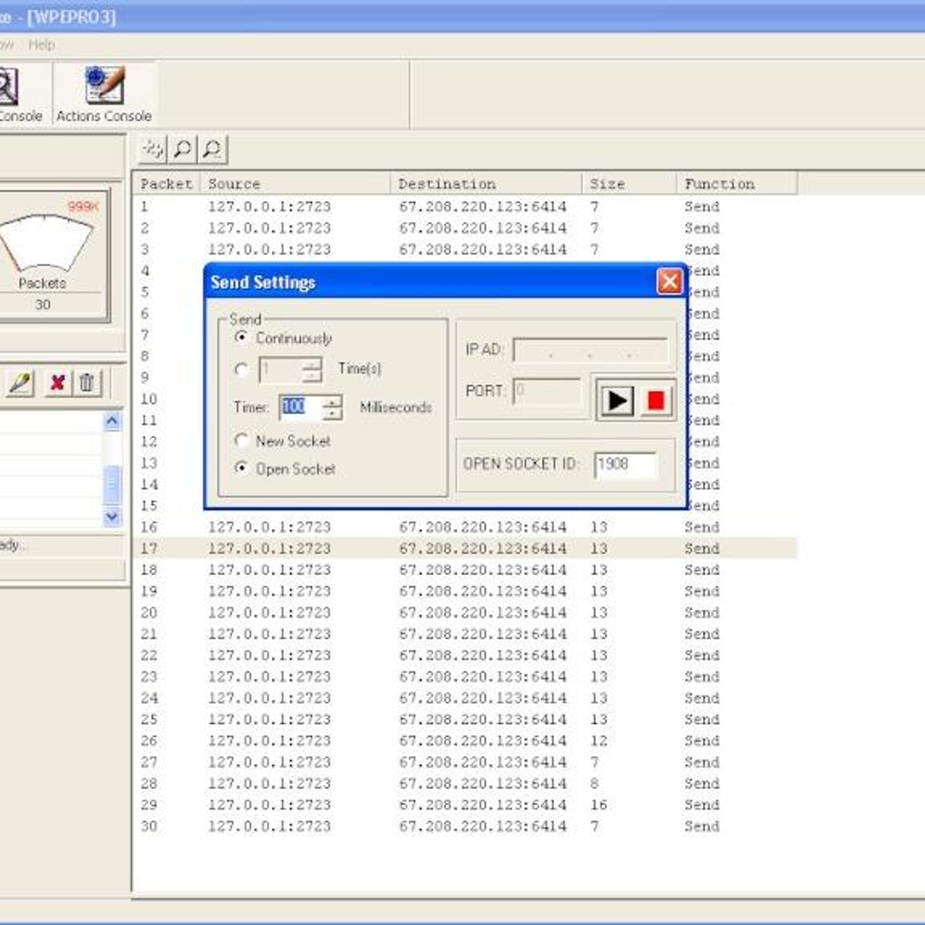925x925 pixels.
Task: Click inside the OPEN SOCKET ID field
Action: click(x=624, y=464)
